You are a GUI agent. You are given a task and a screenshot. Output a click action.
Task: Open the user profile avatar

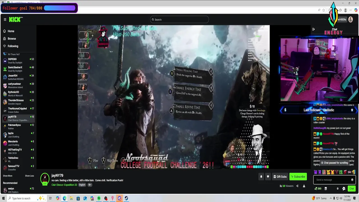click(351, 19)
